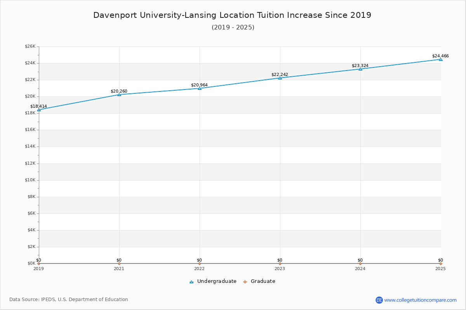Click the 2019 undergraduate data point marker
Screen dimensions: 466x310
[x=39, y=110]
